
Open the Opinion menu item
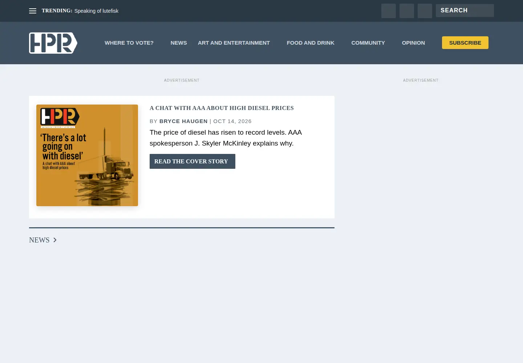(413, 43)
